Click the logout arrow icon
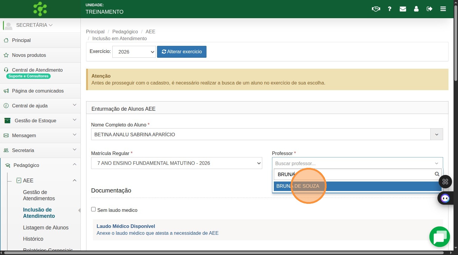Screen dimensions: 458x255 click(429, 9)
